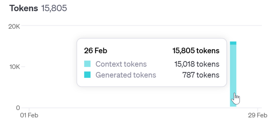Screen dimensions: 279x126
Task: Click the light context tokens bar
Action: (233, 75)
